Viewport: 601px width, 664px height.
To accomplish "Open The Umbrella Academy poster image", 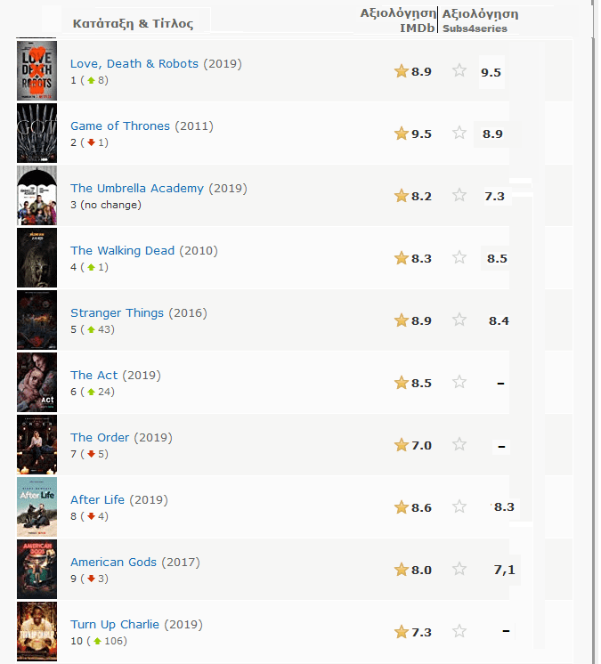I will click(x=37, y=195).
